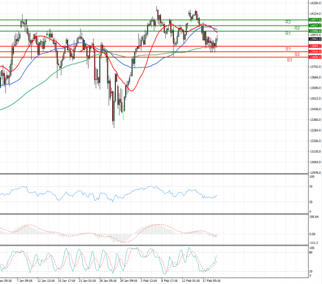Image resolution: width=322 pixels, height=284 pixels.
Task: Click the stochastic panel 20 level label
Action: coord(311,271)
